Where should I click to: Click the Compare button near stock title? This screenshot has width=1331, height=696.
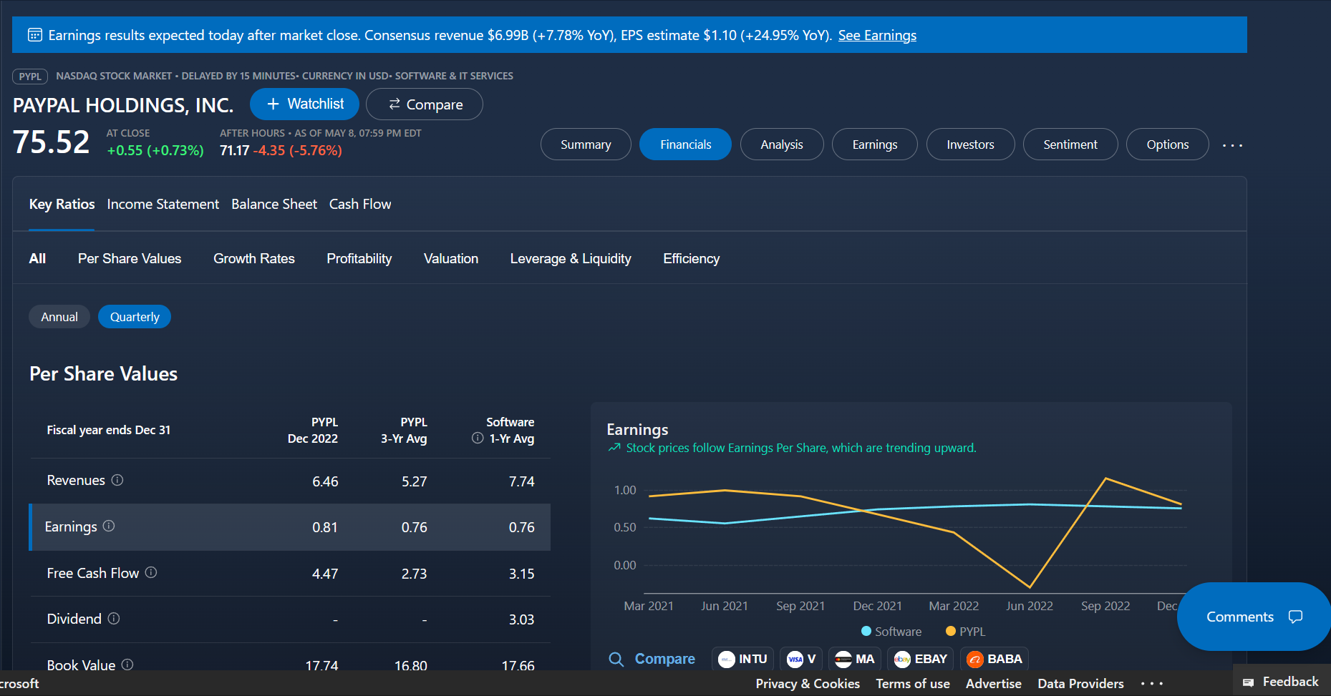[425, 104]
